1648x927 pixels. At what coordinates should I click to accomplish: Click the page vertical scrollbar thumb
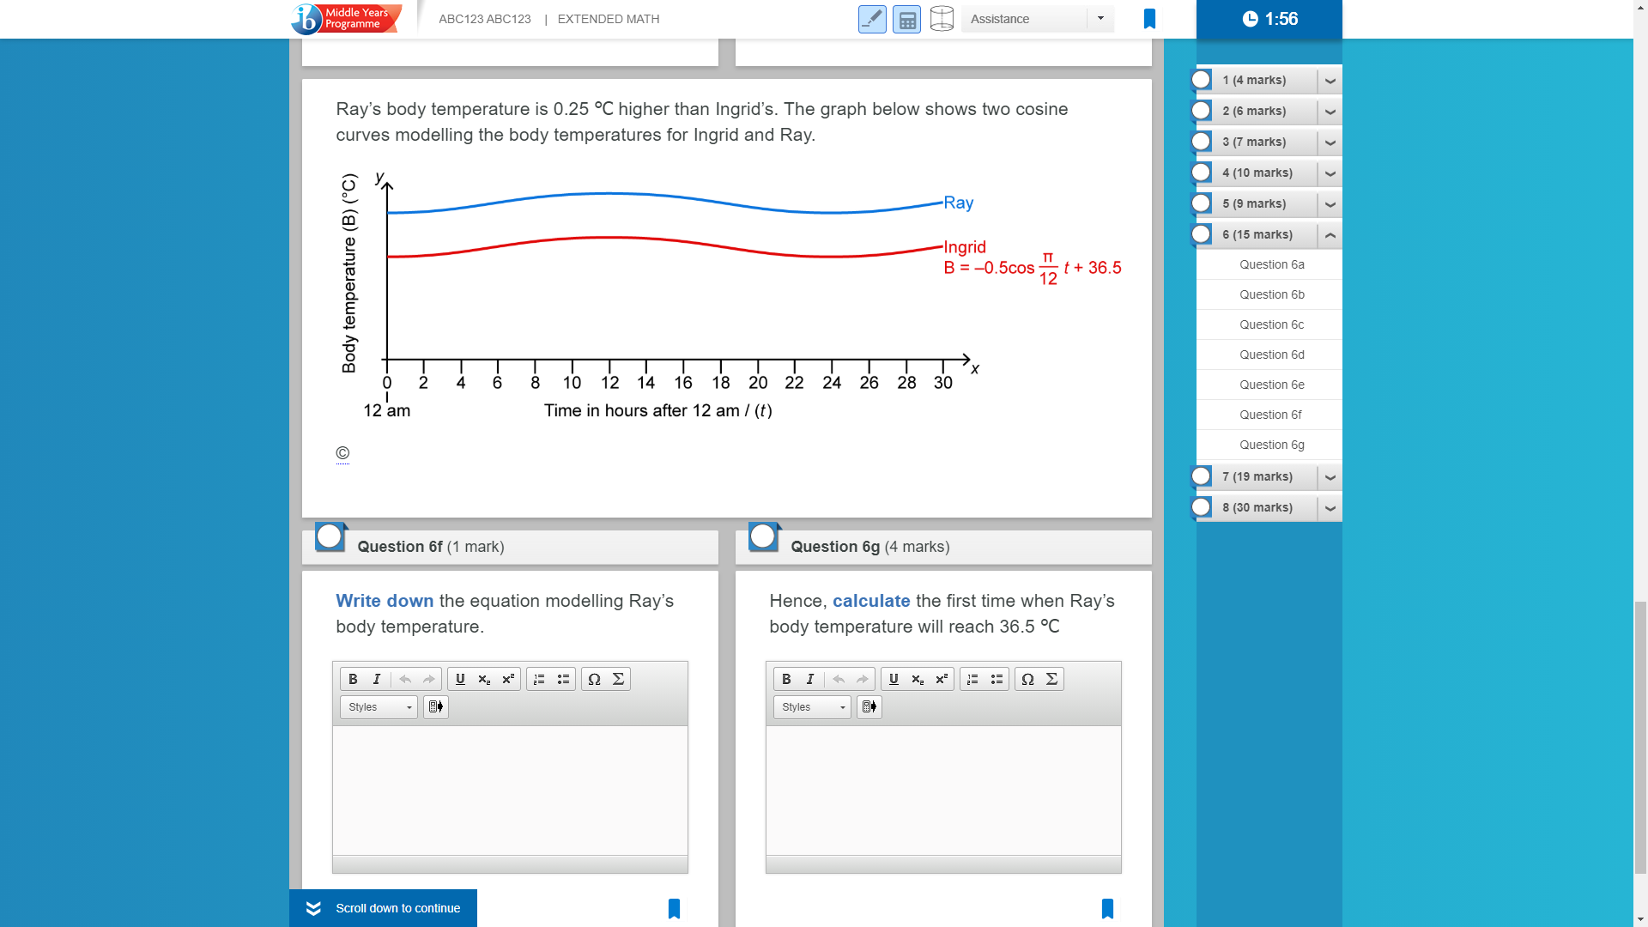click(1640, 737)
